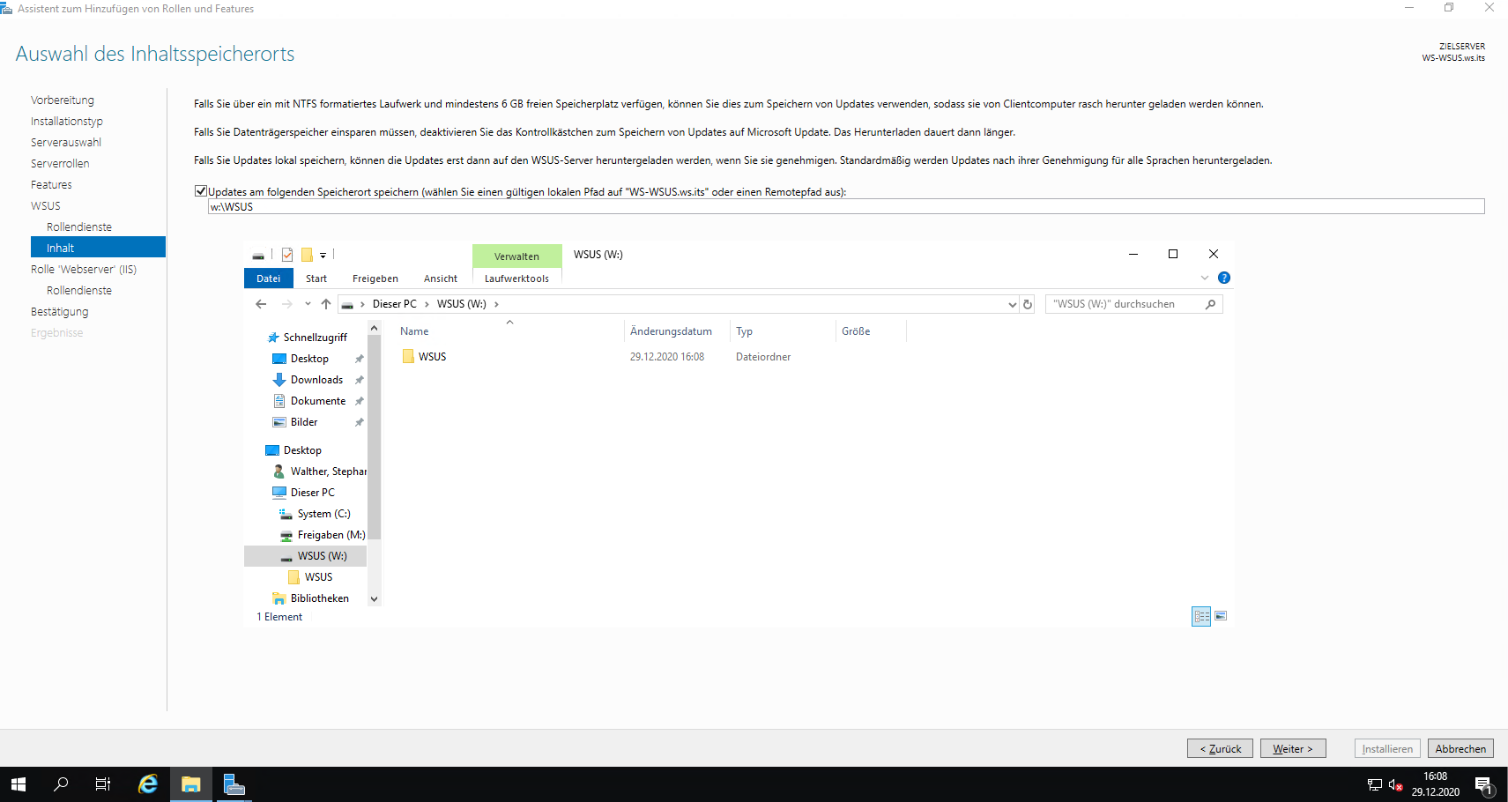1508x802 pixels.
Task: Click the navigation pane scroll down arrow
Action: 374,599
